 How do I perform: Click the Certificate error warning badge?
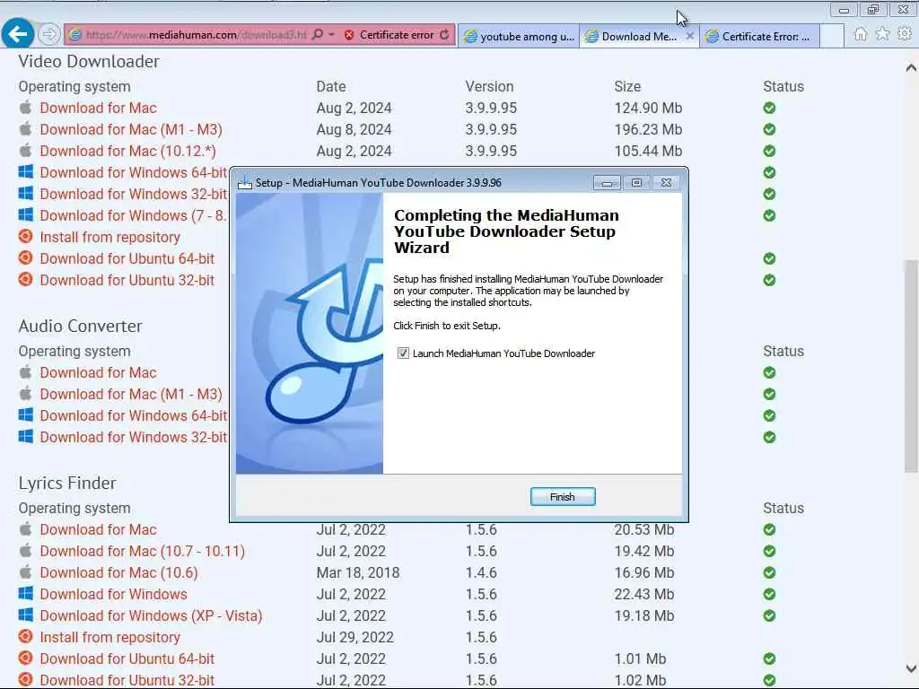[389, 35]
